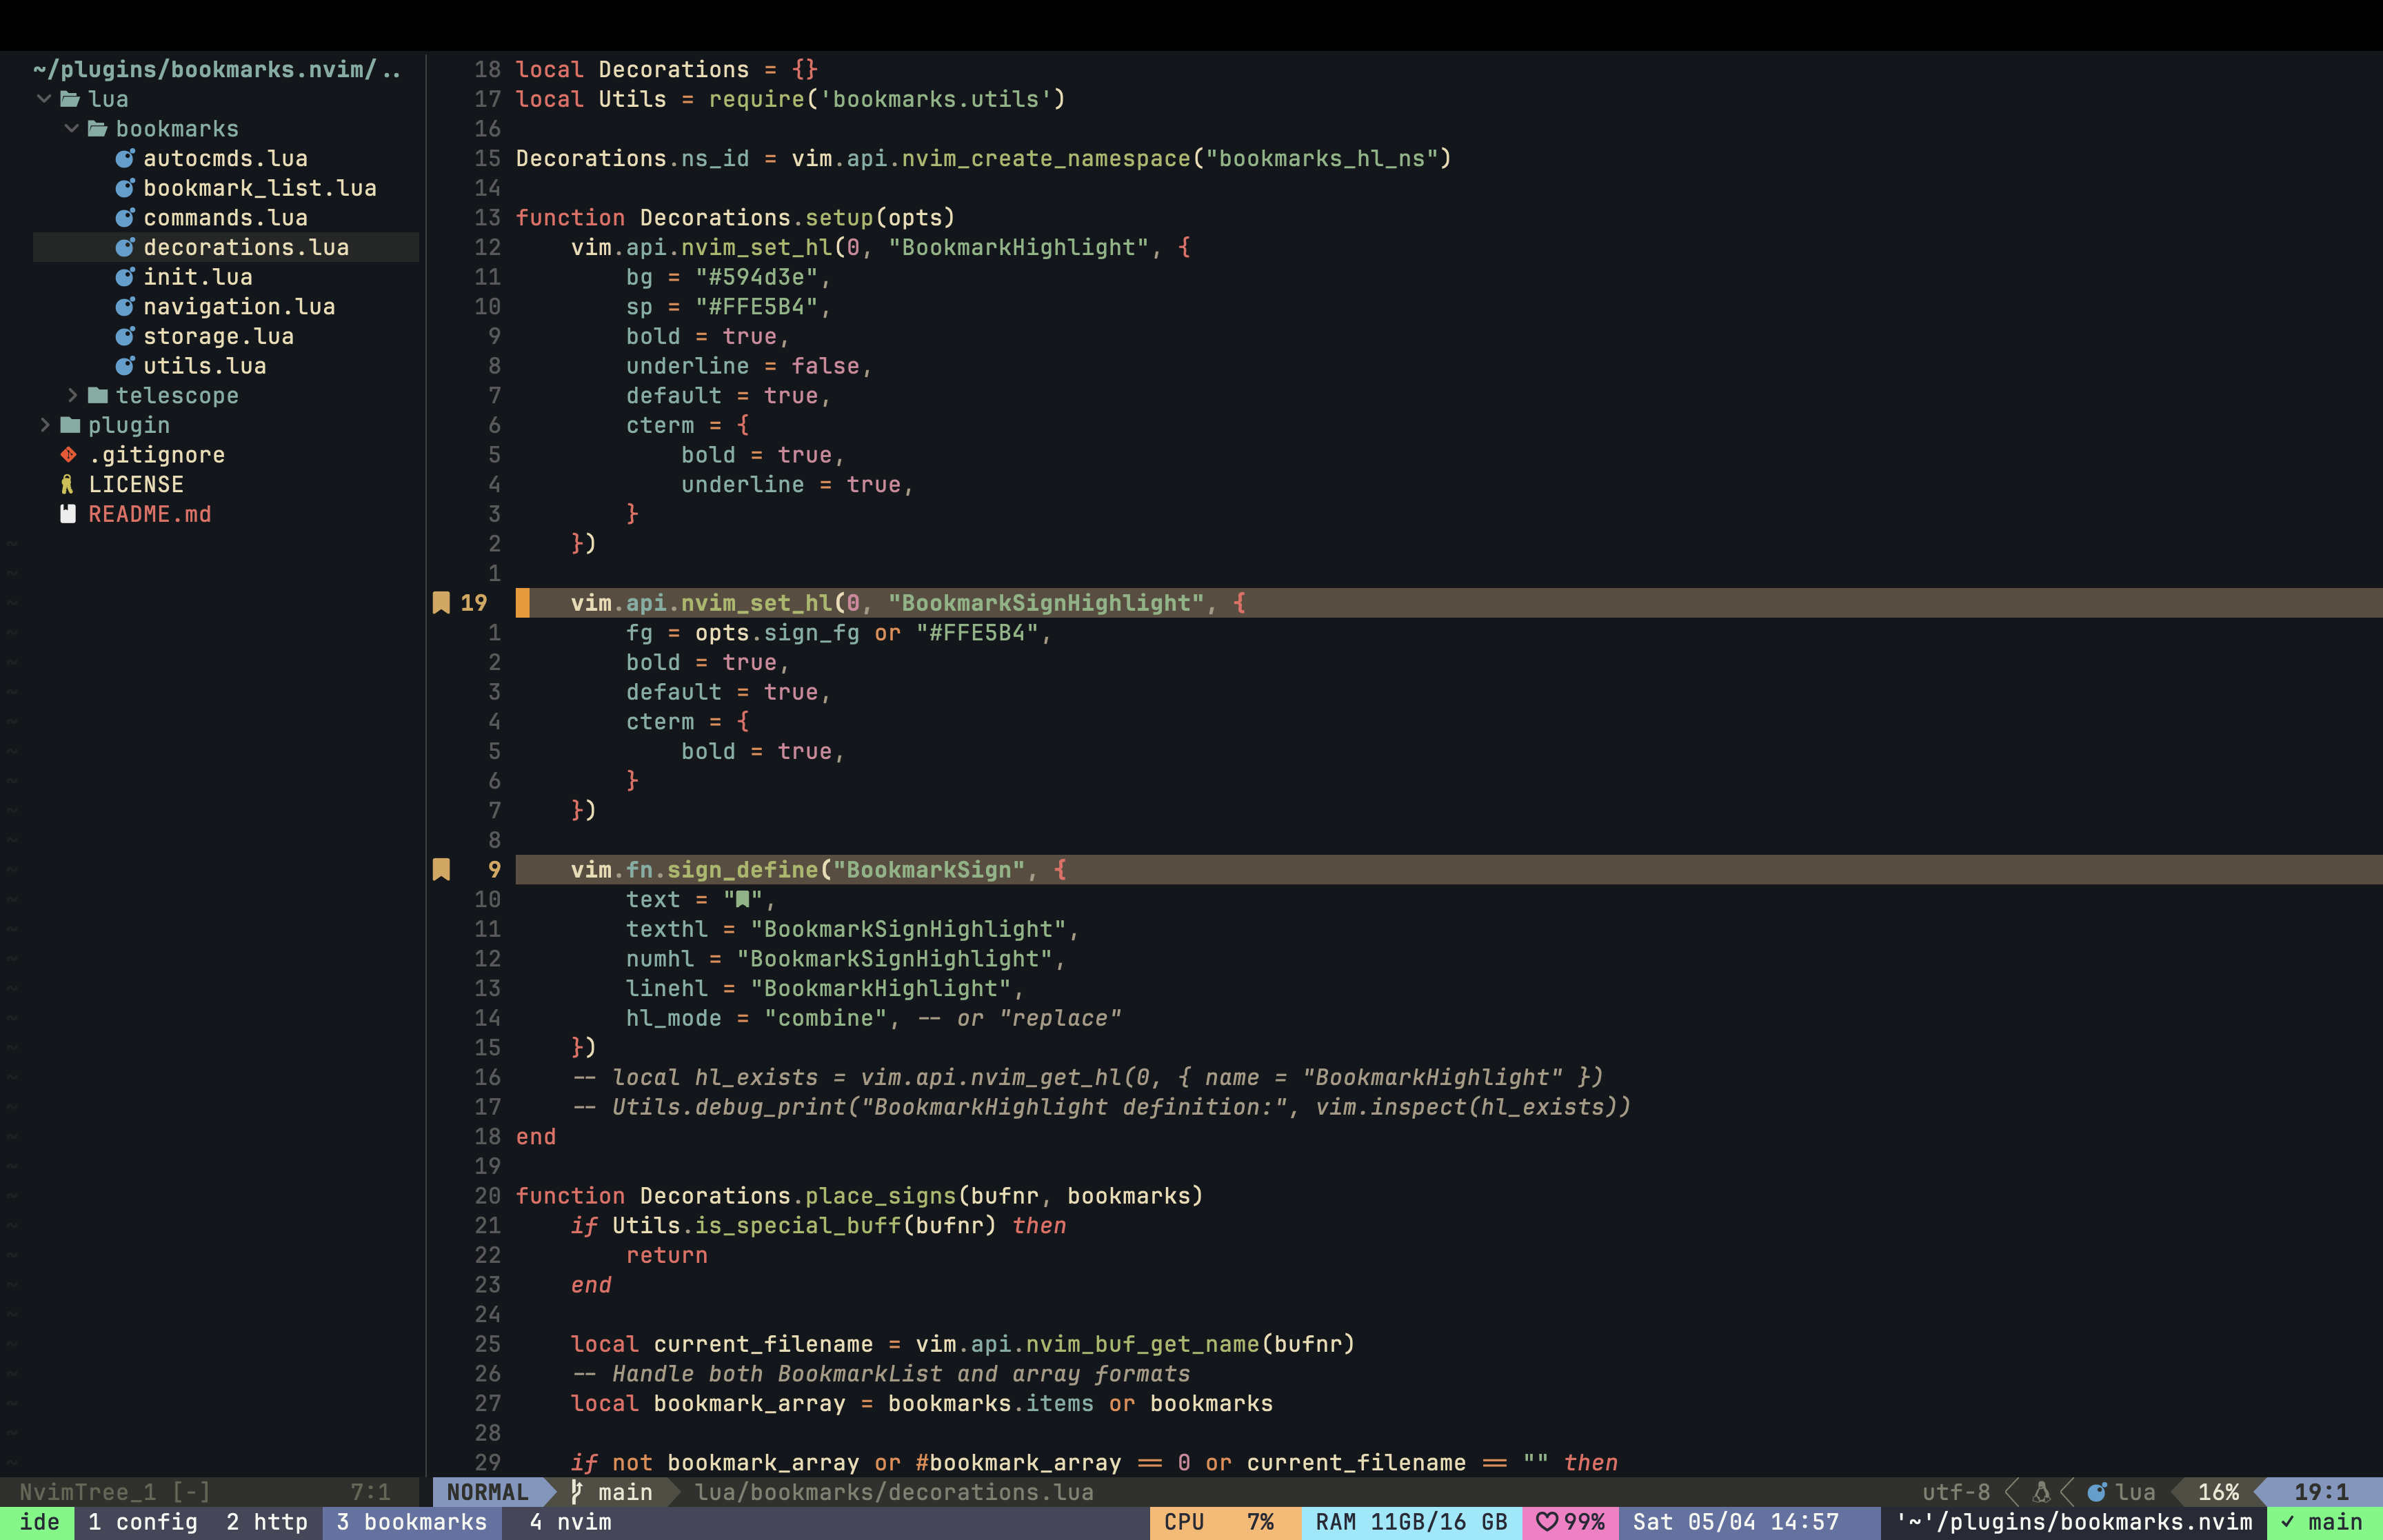Switch to tmux window 4 nvim
The width and height of the screenshot is (2383, 1540).
pos(570,1522)
